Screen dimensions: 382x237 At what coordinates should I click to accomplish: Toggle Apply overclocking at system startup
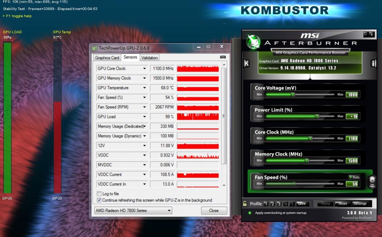249,213
